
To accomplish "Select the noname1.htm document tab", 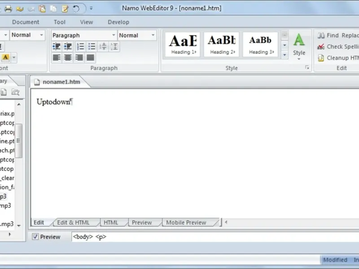I will click(58, 82).
